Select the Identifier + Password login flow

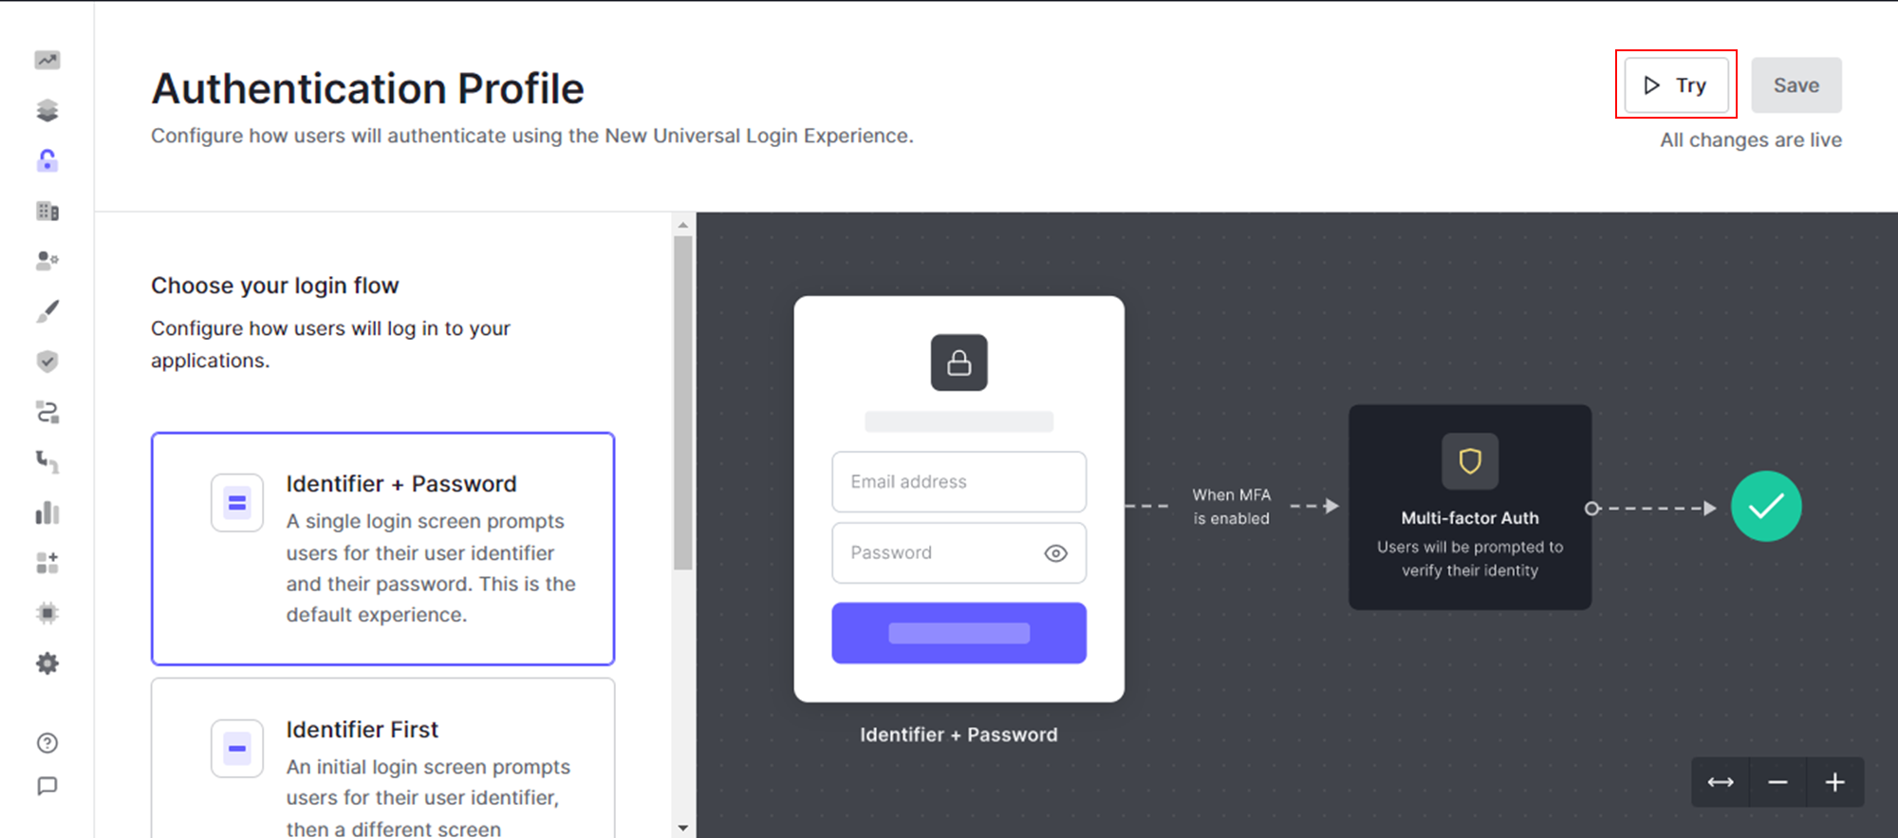[x=383, y=549]
